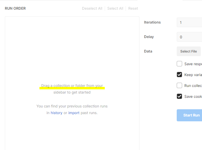Click the RUN ORDER heading
The image size is (202, 150).
pos(15,8)
